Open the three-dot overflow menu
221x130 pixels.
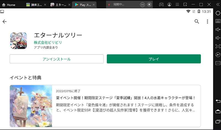(207, 22)
